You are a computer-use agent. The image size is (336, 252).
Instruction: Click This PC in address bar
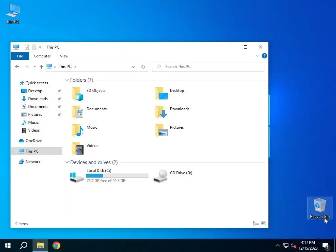(x=65, y=67)
